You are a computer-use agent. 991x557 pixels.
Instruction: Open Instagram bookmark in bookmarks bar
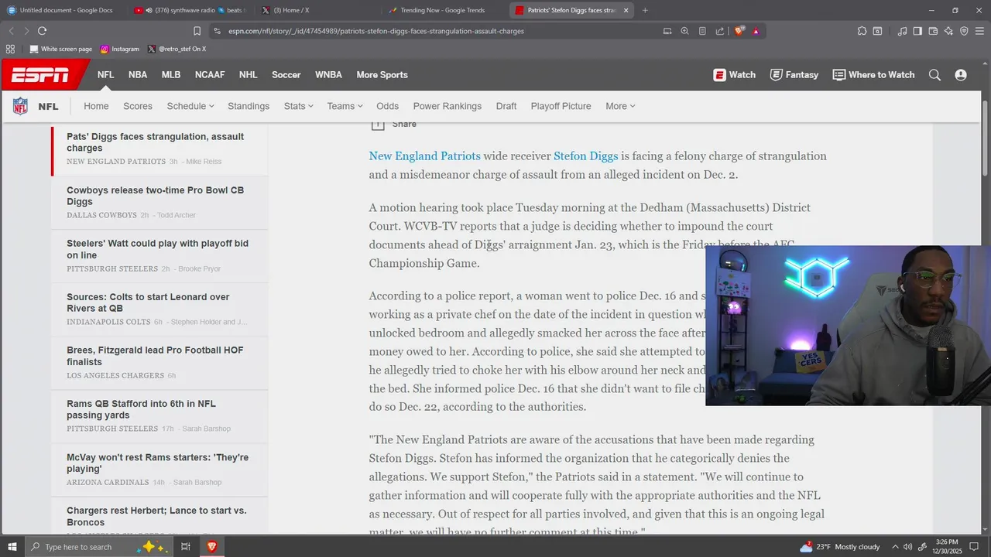pos(120,49)
